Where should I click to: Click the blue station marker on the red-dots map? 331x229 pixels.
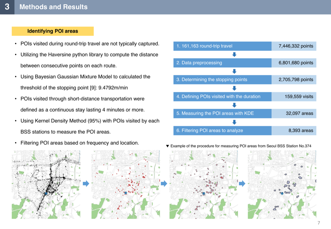pos(126,193)
